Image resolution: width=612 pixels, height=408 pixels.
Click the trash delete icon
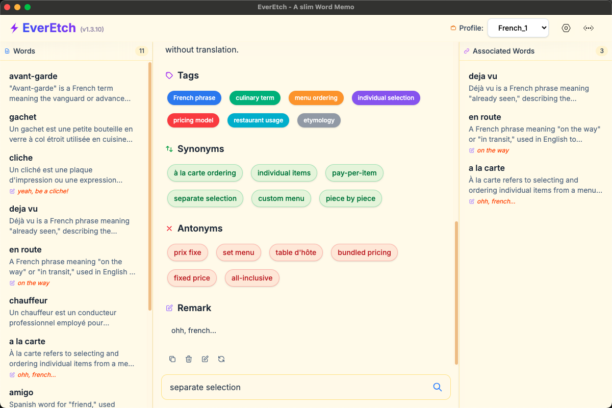189,359
